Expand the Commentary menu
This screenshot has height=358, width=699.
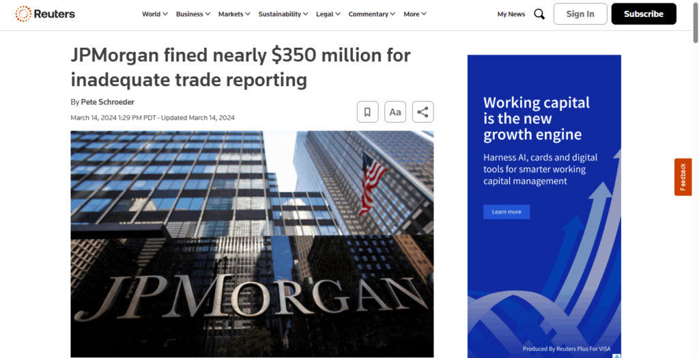tap(372, 14)
